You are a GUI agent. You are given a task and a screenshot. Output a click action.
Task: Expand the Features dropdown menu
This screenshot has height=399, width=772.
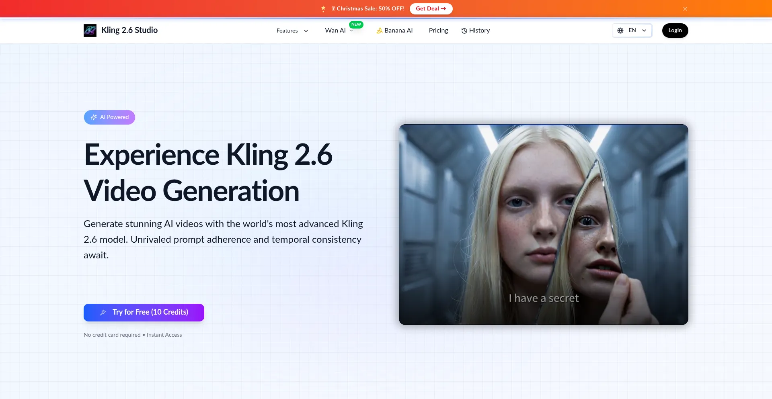[292, 31]
